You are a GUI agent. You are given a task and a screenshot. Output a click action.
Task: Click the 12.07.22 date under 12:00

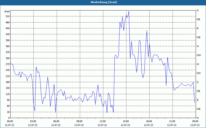(x=102, y=125)
